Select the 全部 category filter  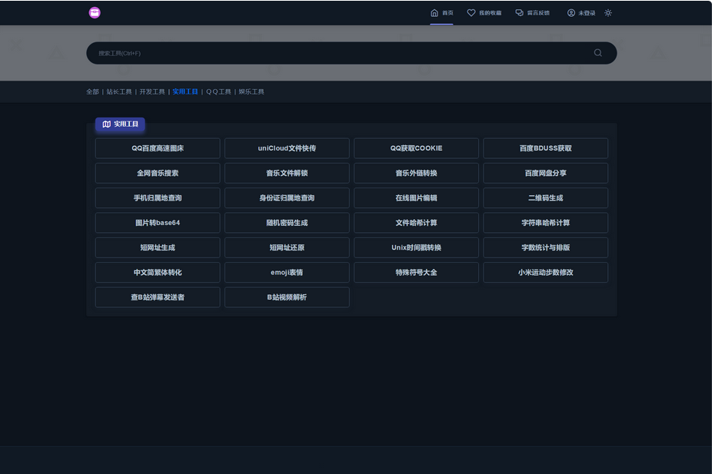click(92, 91)
